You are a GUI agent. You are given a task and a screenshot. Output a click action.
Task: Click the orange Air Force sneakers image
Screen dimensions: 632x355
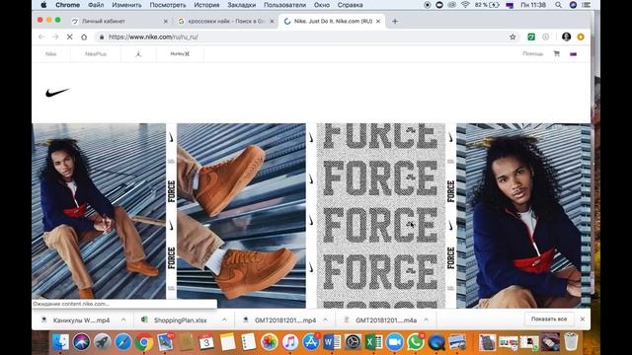pos(241,215)
